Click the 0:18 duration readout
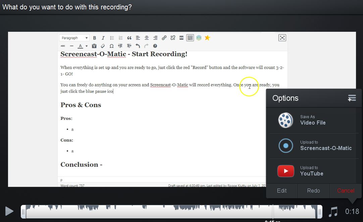363x222 pixels. [352, 211]
